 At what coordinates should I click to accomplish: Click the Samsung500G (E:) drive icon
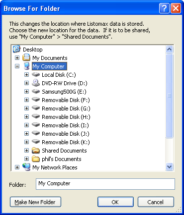(x=36, y=91)
